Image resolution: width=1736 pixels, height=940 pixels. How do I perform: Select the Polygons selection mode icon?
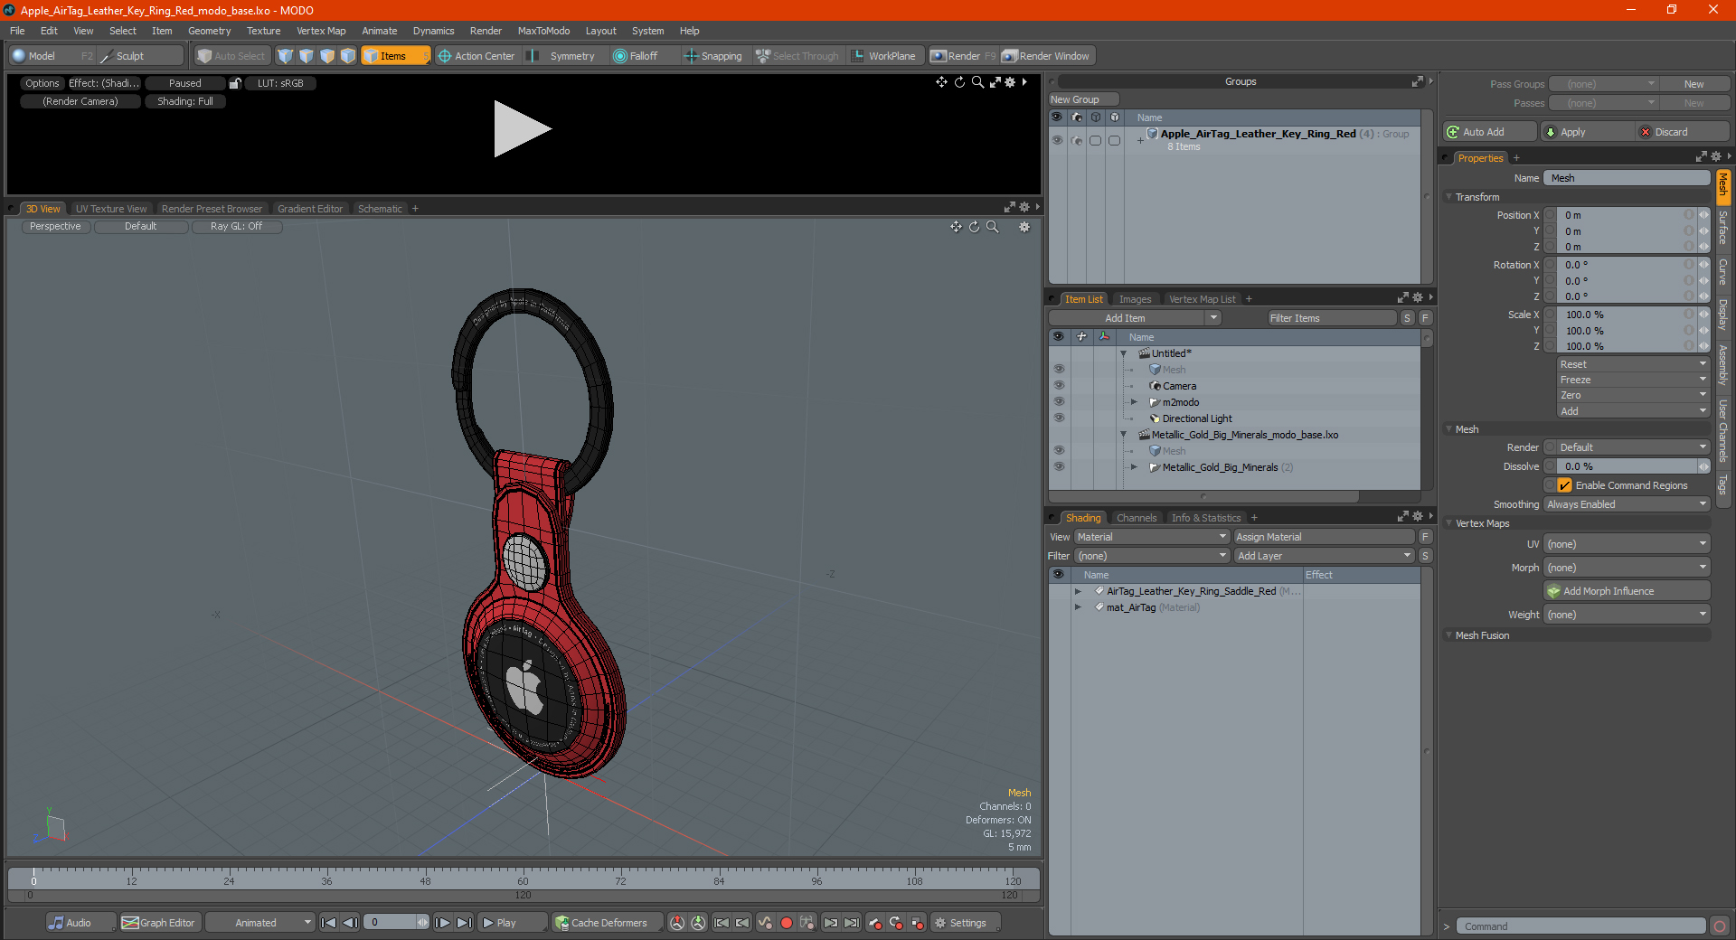pyautogui.click(x=327, y=56)
